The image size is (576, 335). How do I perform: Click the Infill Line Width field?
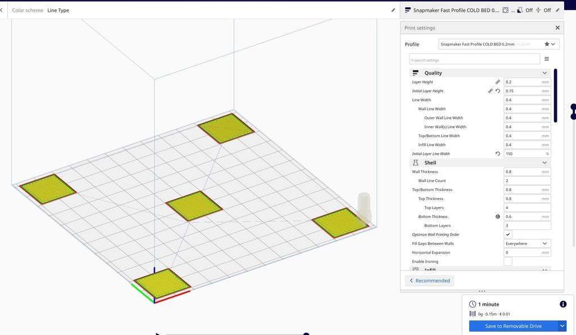tap(527, 144)
